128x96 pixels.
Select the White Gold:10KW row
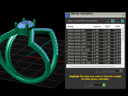coord(94,56)
